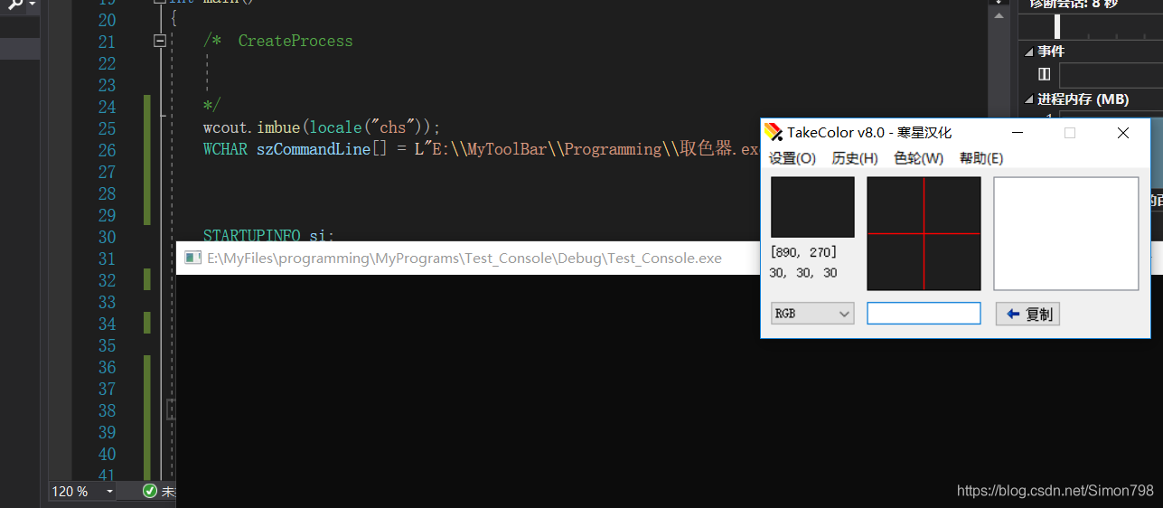1163x508 pixels.
Task: Click the pause icon in the events row
Action: (1045, 74)
